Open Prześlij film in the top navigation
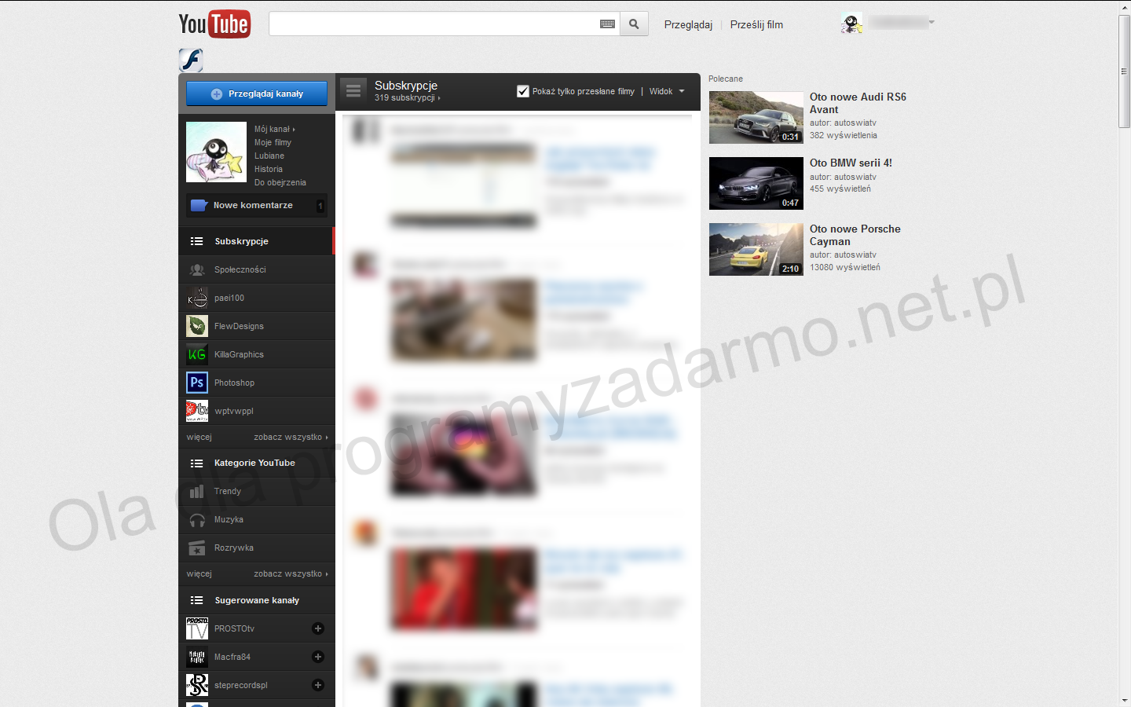The width and height of the screenshot is (1131, 707). pos(756,24)
